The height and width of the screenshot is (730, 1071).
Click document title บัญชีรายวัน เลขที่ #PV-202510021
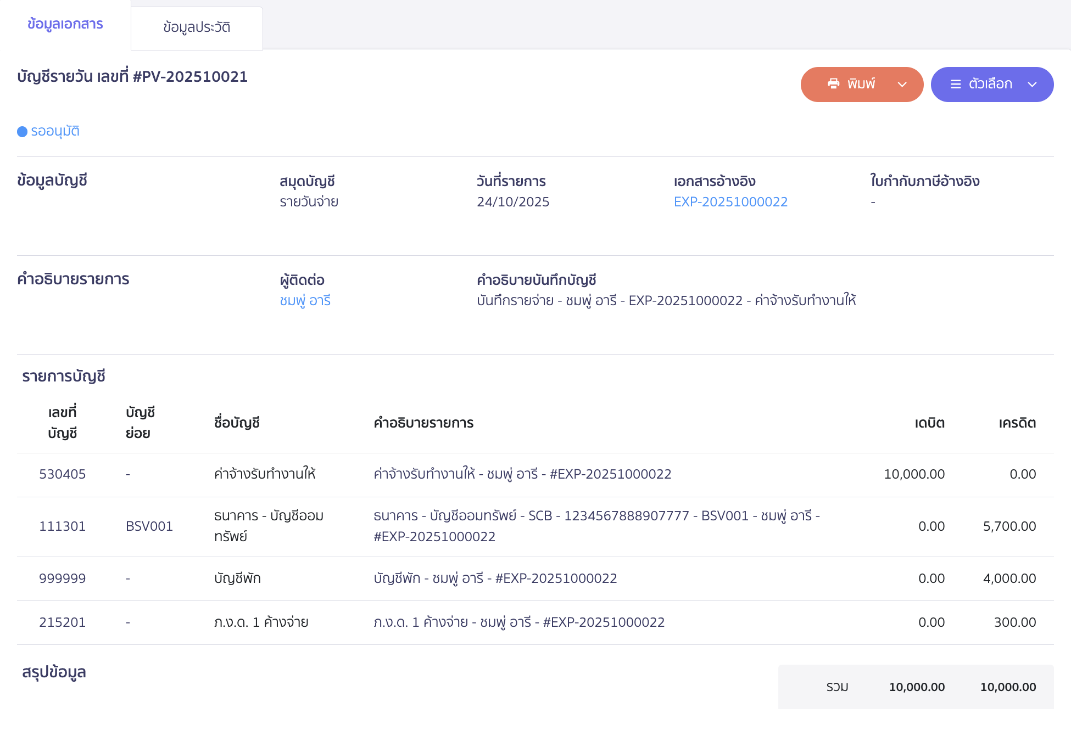[132, 76]
